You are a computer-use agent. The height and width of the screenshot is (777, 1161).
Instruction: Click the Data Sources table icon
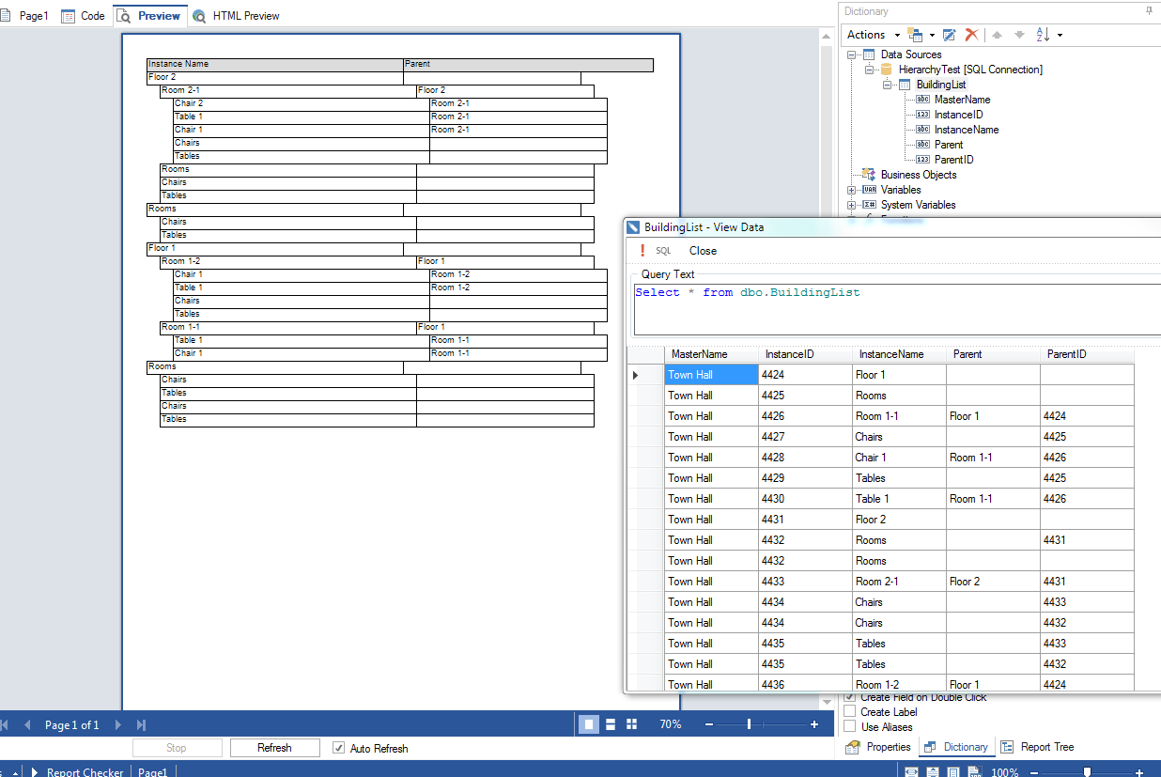[869, 54]
